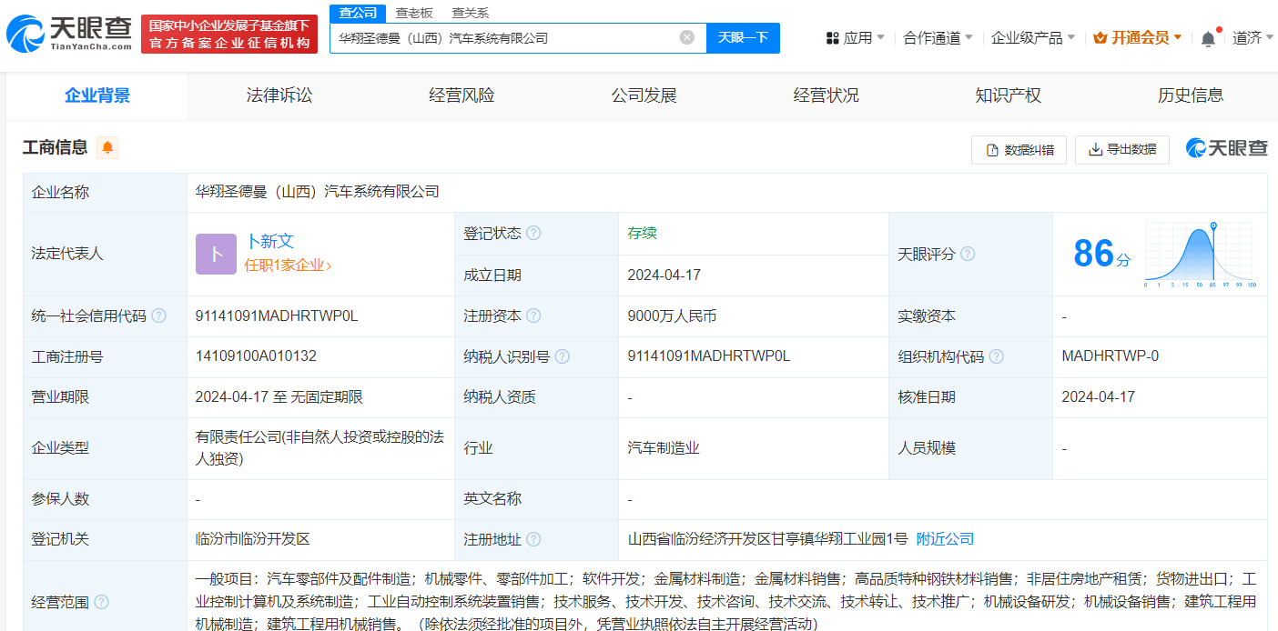Image resolution: width=1278 pixels, height=631 pixels.
Task: Open legal representative 卜新文 link
Action: 270,241
